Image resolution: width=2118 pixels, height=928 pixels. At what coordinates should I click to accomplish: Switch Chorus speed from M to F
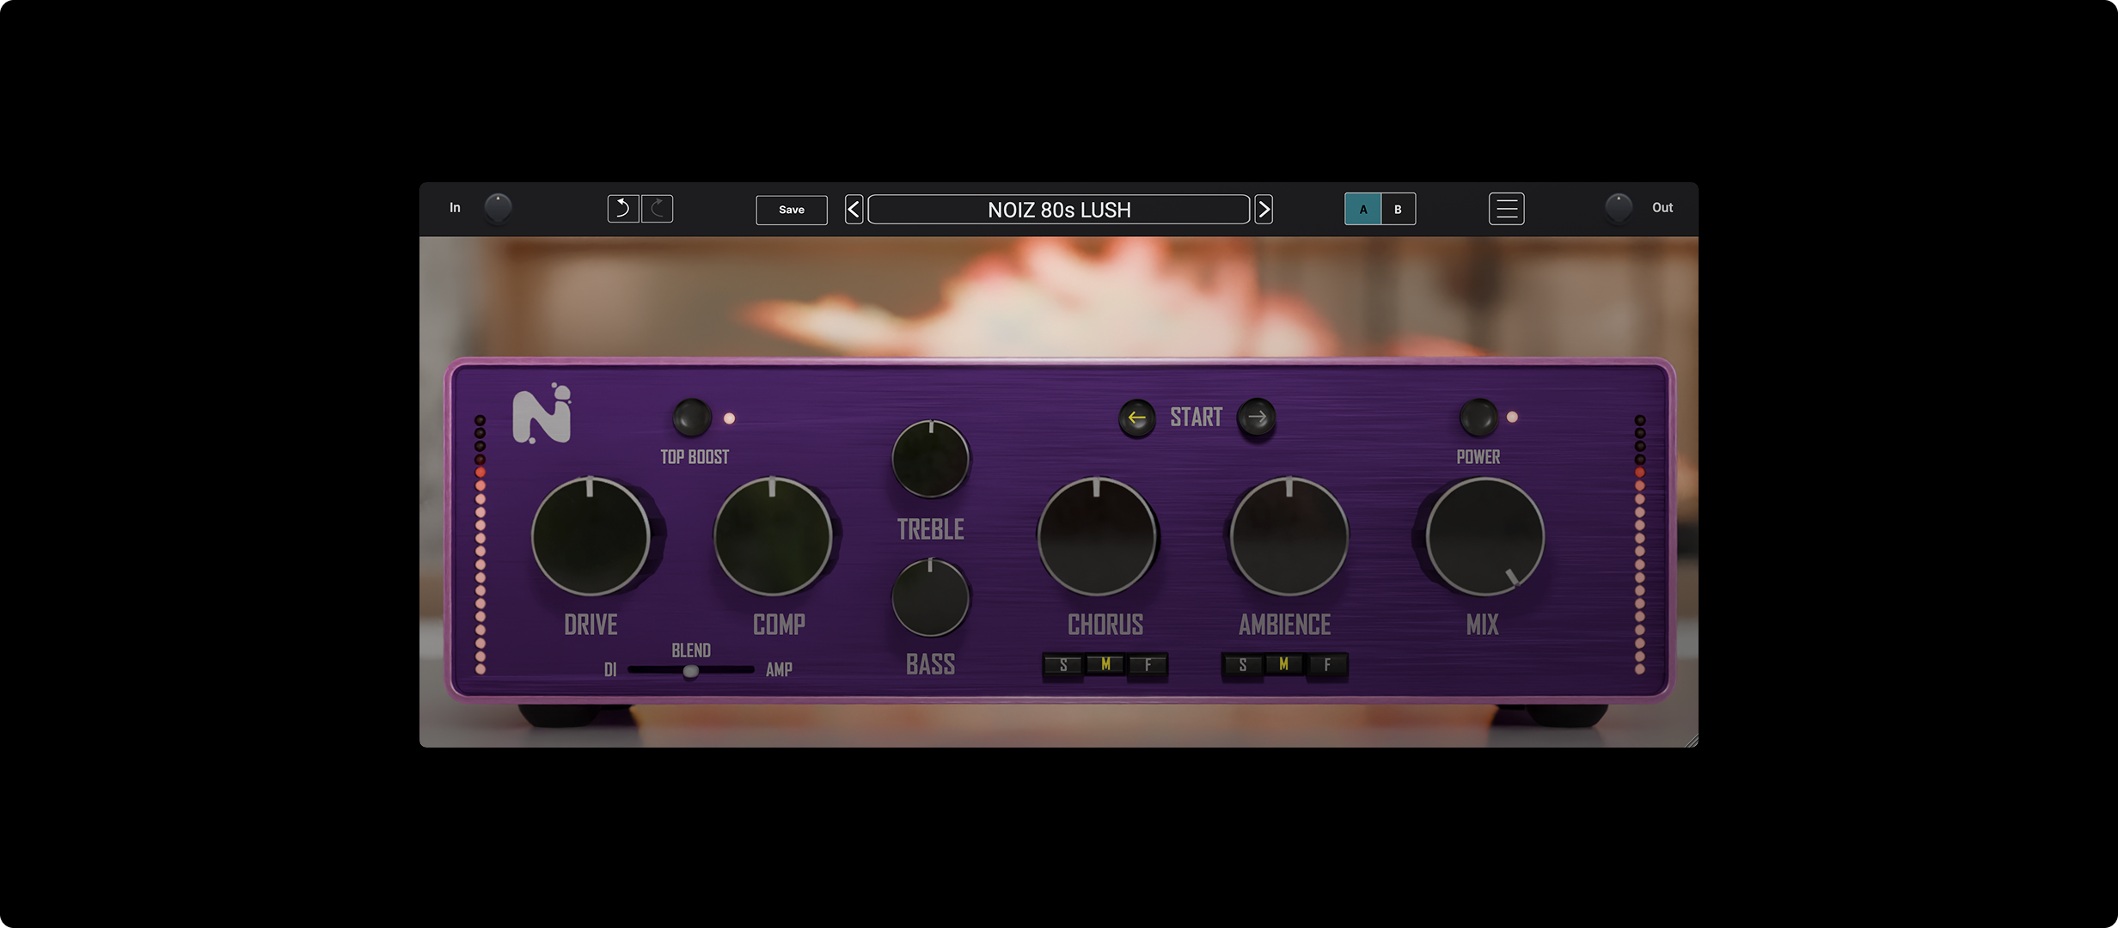click(x=1150, y=663)
